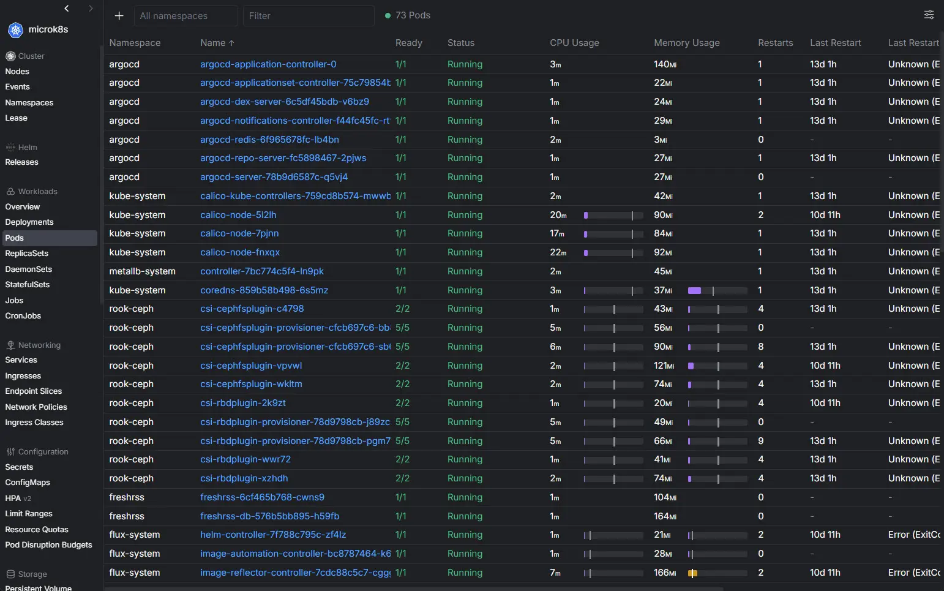Open the coredns-859b58b498-6s5mz pod
This screenshot has height=591, width=944.
point(264,290)
